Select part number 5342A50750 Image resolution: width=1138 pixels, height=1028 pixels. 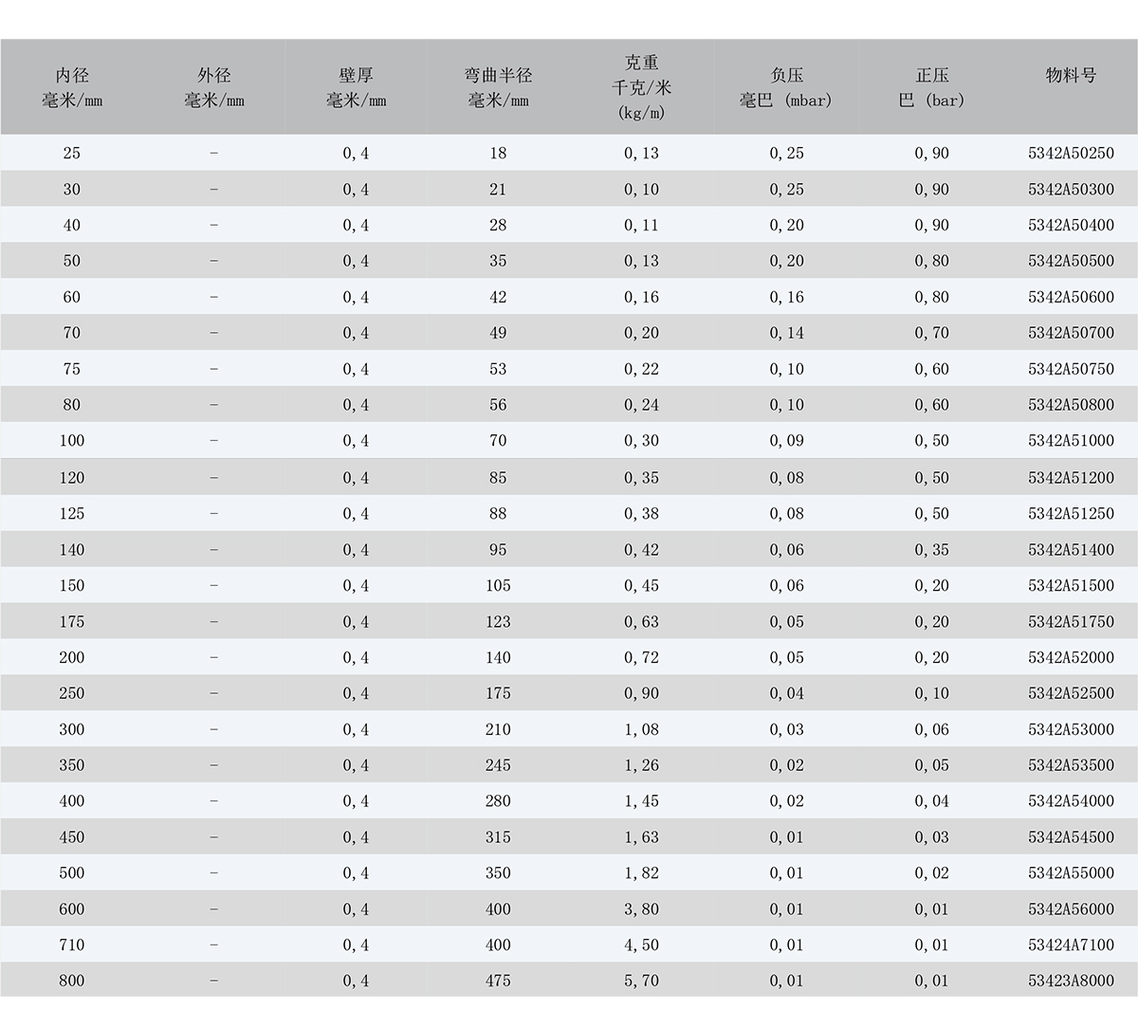click(x=1071, y=369)
